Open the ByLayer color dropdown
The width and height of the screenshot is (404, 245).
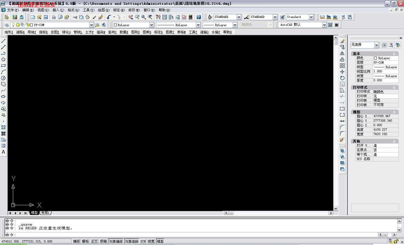click(151, 25)
